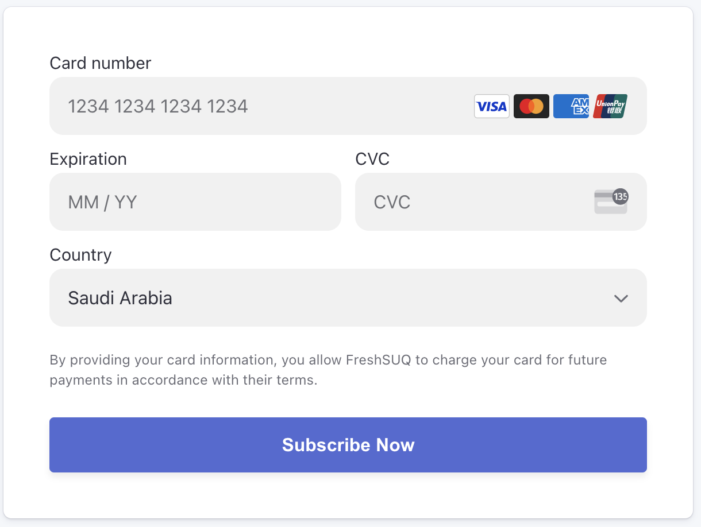Click the CVC label text

tap(372, 159)
